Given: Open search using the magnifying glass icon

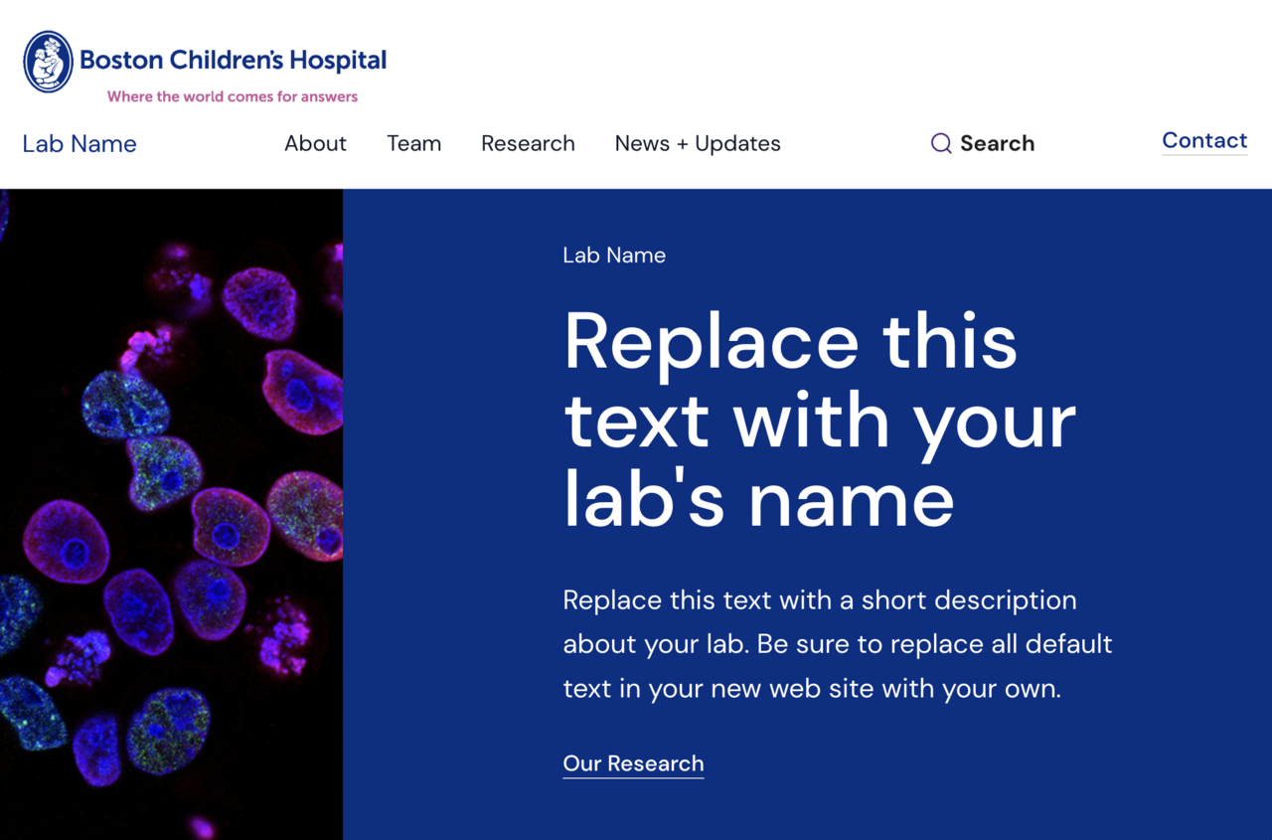Looking at the screenshot, I should coord(940,143).
